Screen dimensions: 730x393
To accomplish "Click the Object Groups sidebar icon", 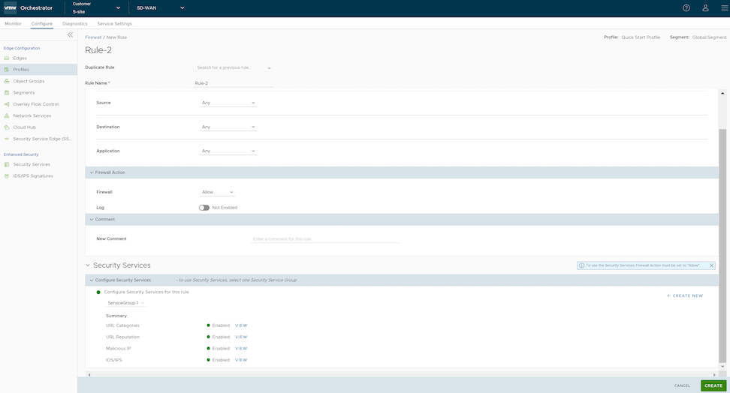I will pos(7,81).
